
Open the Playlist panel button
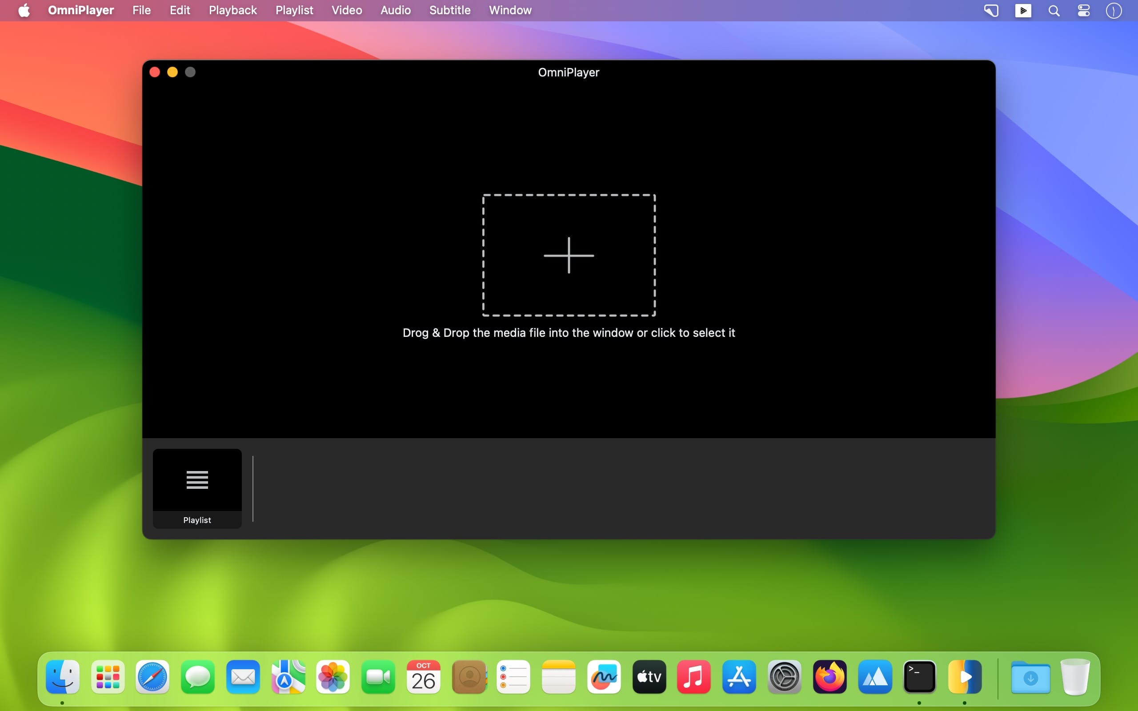(x=197, y=488)
